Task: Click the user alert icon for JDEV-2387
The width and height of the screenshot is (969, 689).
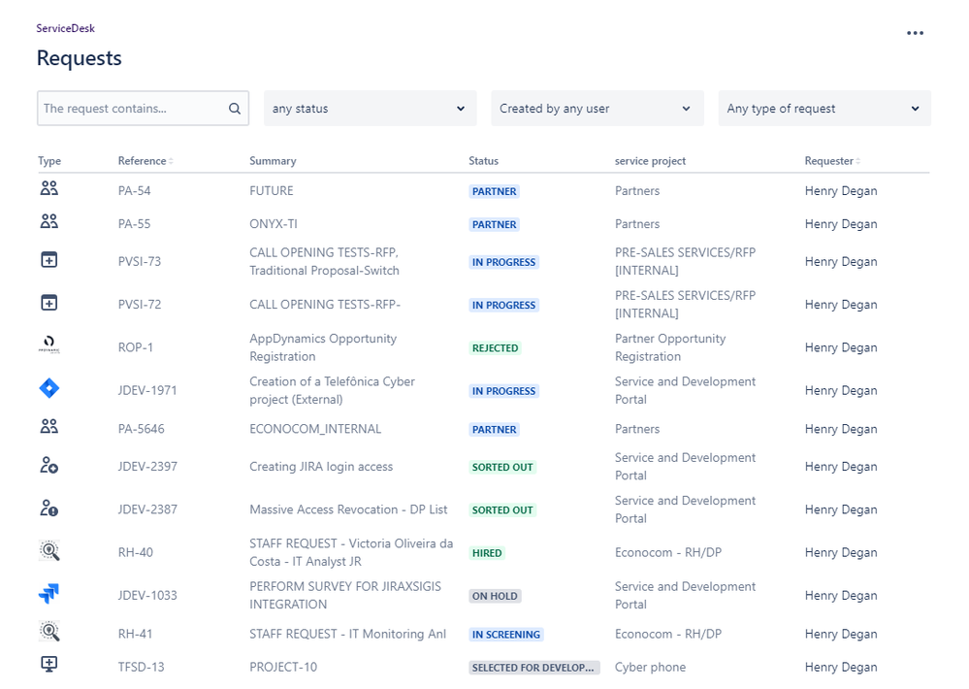Action: [48, 508]
